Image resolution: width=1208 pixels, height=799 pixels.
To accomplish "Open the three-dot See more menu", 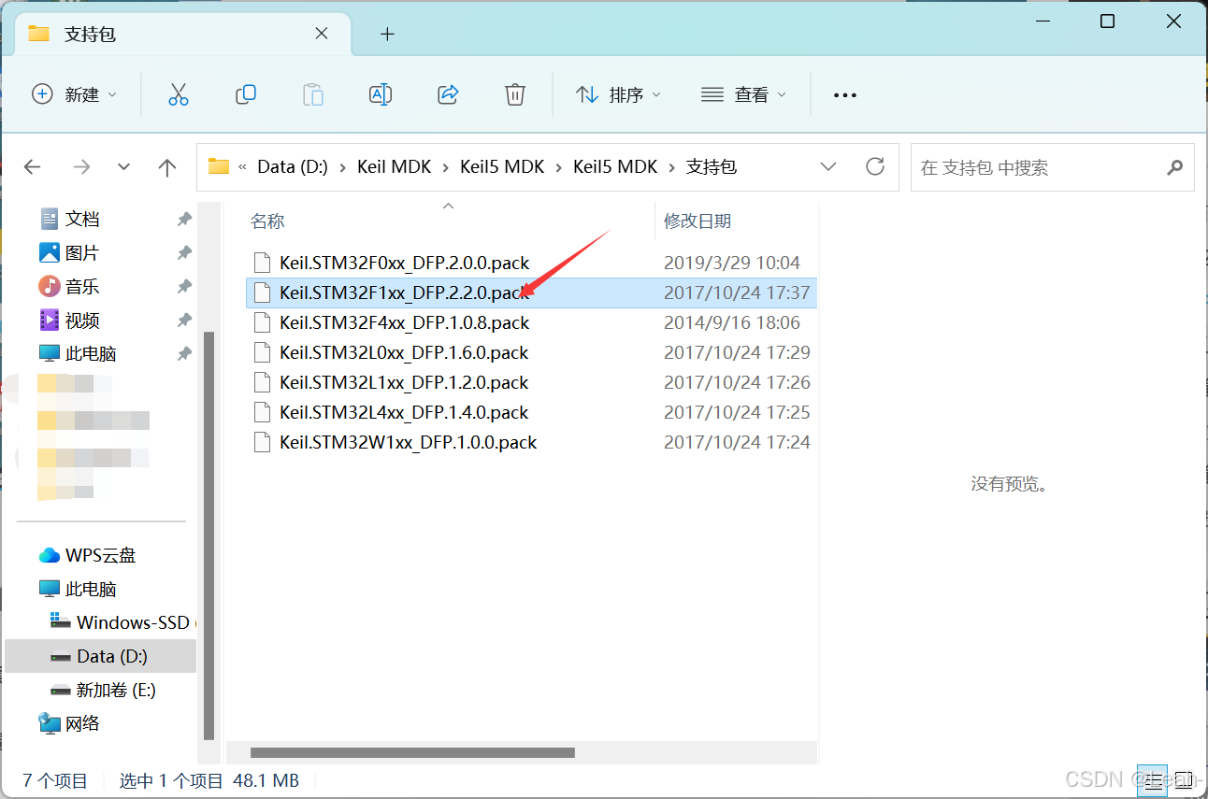I will 845,95.
